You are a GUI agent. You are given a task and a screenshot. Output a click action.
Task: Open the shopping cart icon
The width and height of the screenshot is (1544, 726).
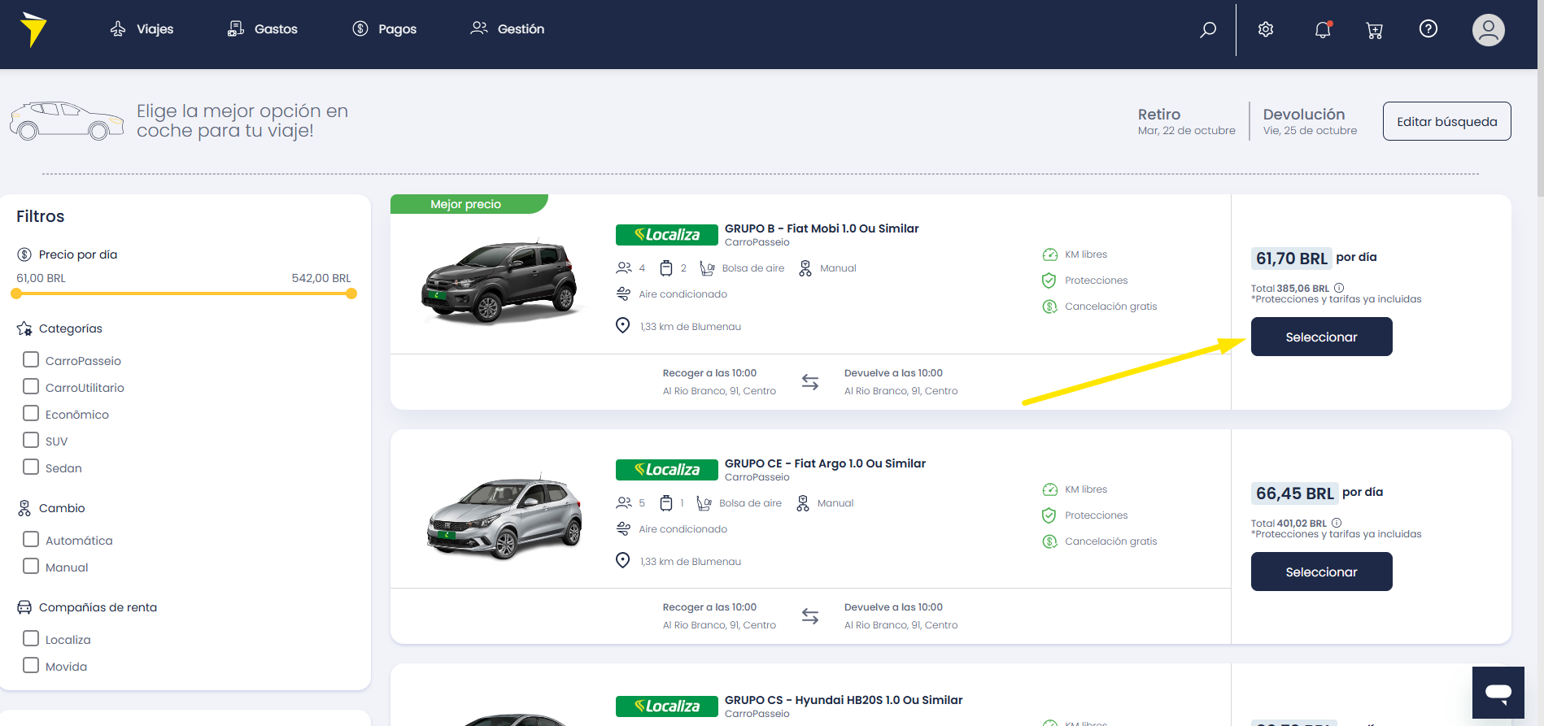pyautogui.click(x=1375, y=30)
